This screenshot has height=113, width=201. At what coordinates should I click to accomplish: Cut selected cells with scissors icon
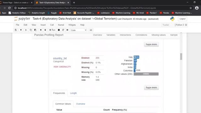(26, 30)
